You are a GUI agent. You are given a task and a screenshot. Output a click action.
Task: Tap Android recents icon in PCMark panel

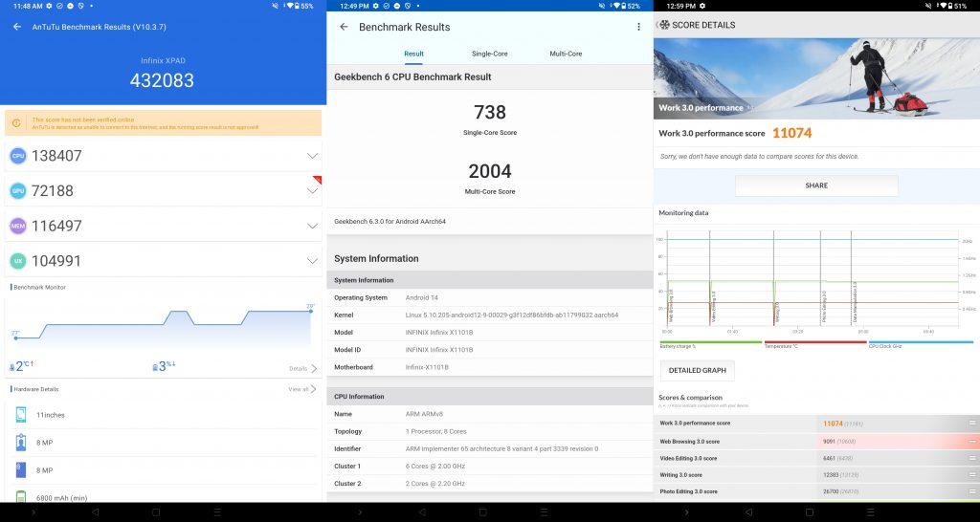coord(871,512)
